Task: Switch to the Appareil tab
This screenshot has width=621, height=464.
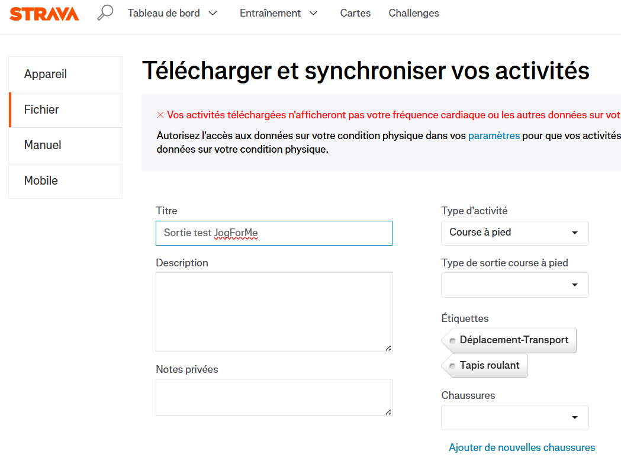Action: 65,74
